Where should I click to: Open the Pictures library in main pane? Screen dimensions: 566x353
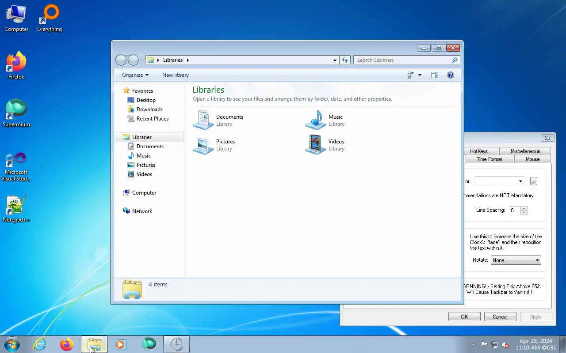pyautogui.click(x=214, y=145)
